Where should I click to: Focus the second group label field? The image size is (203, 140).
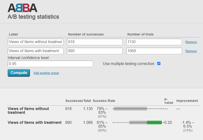pos(36,51)
